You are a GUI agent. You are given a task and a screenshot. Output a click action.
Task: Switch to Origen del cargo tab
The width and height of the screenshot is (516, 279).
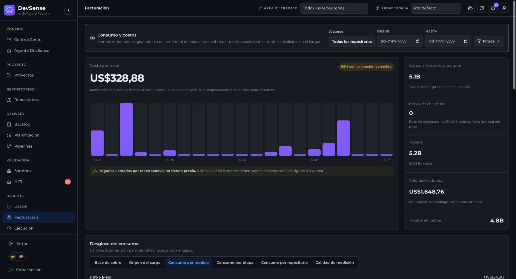145,263
